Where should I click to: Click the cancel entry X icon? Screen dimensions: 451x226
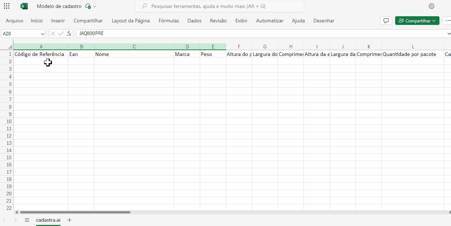coord(53,34)
